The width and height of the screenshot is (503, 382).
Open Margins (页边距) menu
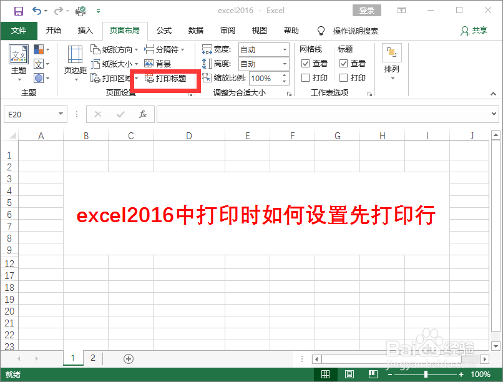tap(76, 63)
